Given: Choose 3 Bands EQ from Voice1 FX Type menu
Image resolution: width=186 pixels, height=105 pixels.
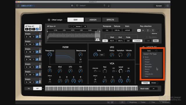Looking at the screenshot, I should (x=149, y=74).
